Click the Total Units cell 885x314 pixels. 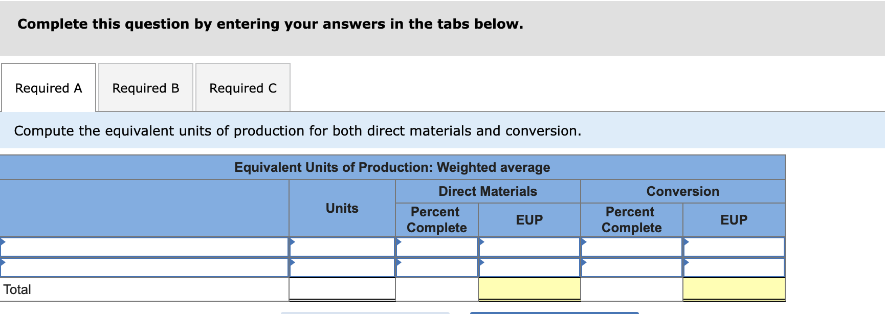pos(342,289)
